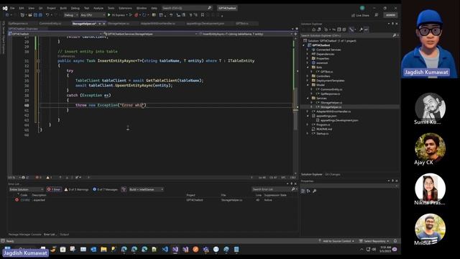460x259 pixels.
Task: Expand the Controllers folder node
Action: click(308, 76)
